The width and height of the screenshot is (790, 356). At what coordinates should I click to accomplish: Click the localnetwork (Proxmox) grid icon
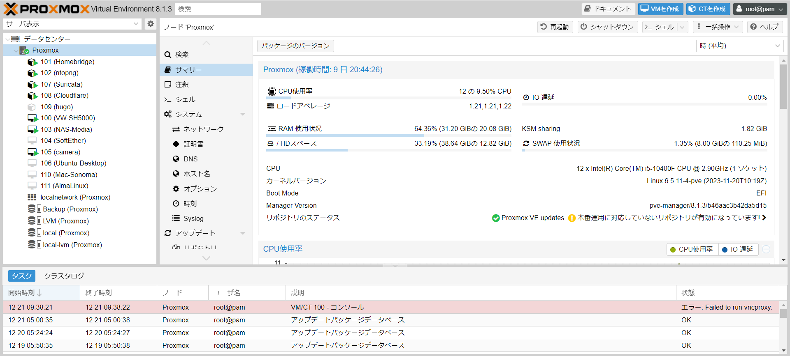tap(32, 198)
